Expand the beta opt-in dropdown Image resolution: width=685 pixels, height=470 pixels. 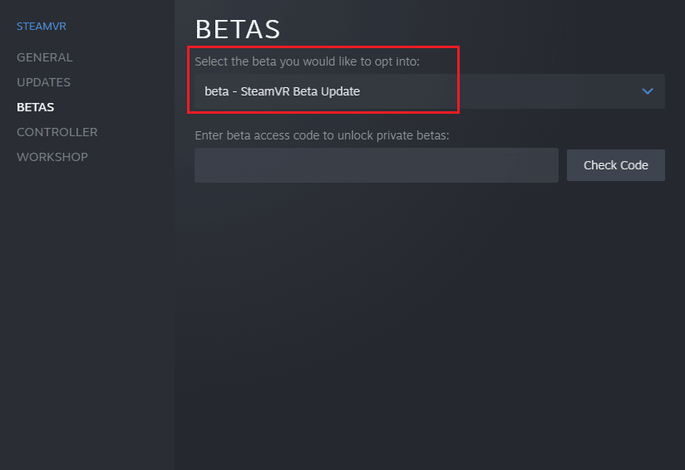click(430, 91)
